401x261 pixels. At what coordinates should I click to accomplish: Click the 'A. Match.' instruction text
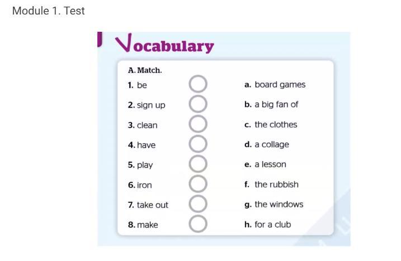coord(145,71)
